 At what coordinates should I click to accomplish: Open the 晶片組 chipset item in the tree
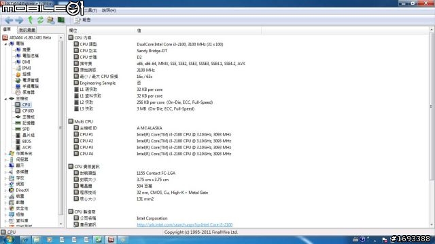(x=29, y=136)
